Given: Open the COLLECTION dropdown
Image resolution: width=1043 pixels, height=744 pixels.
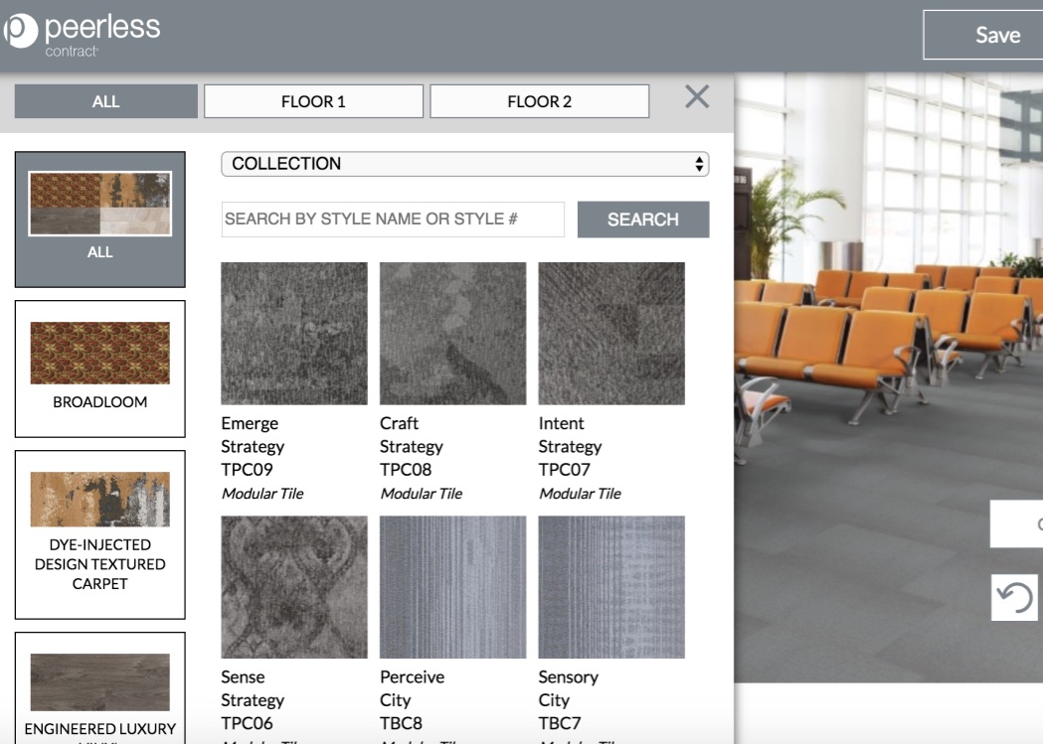Looking at the screenshot, I should click(464, 164).
